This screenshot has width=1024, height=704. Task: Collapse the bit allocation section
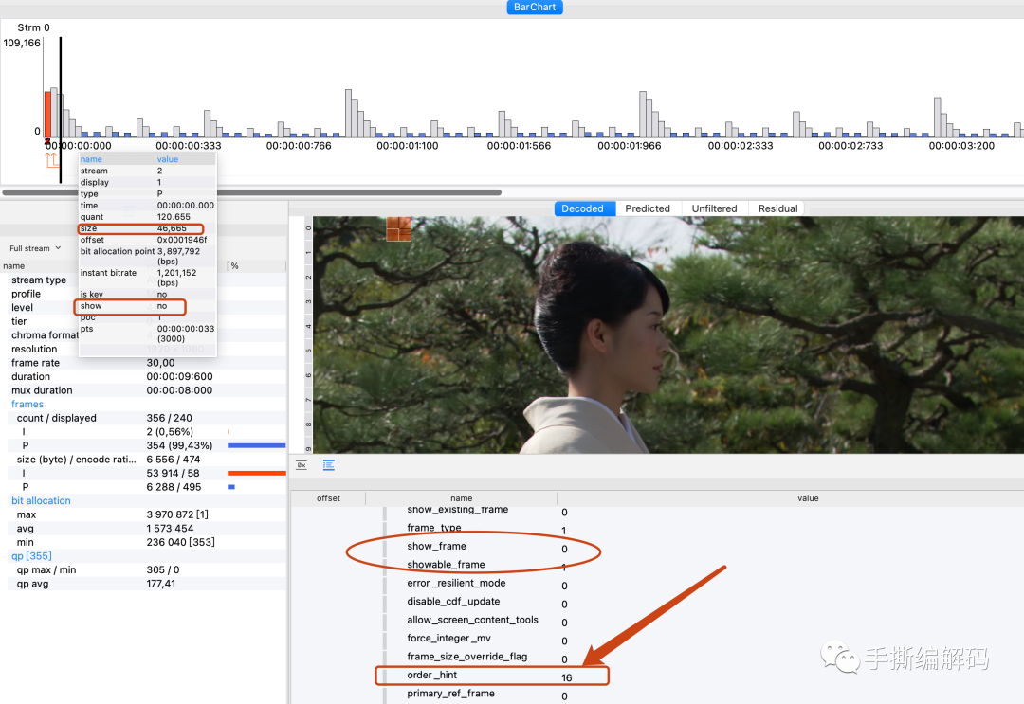click(x=41, y=500)
